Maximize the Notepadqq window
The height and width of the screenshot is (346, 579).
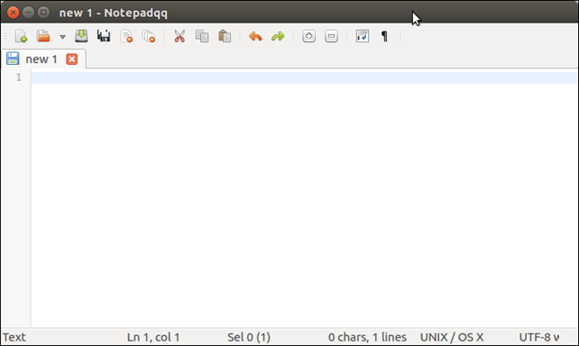pos(43,13)
